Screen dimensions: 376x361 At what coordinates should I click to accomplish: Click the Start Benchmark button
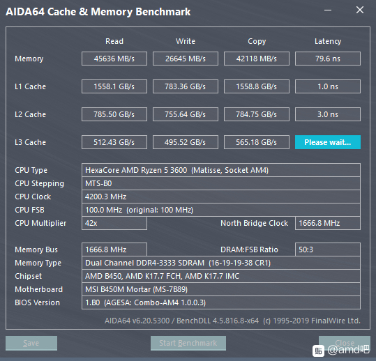click(188, 343)
